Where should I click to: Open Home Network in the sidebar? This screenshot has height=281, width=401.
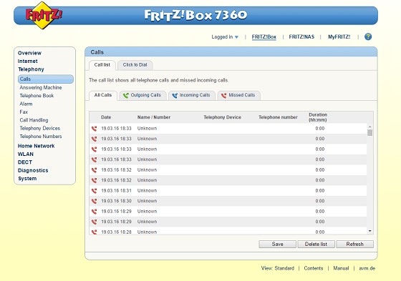[x=36, y=146]
